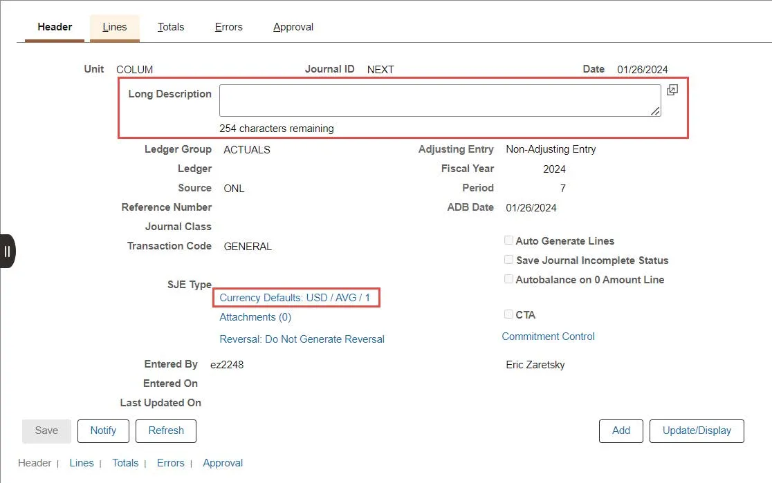772x483 pixels.
Task: Switch to the Header tab
Action: point(55,27)
